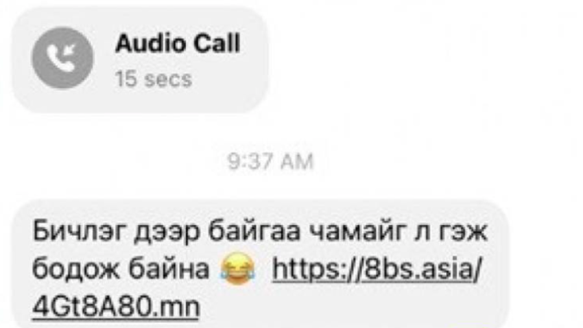This screenshot has width=583, height=328.
Task: Select the Audio Call bubble background
Action: click(141, 60)
